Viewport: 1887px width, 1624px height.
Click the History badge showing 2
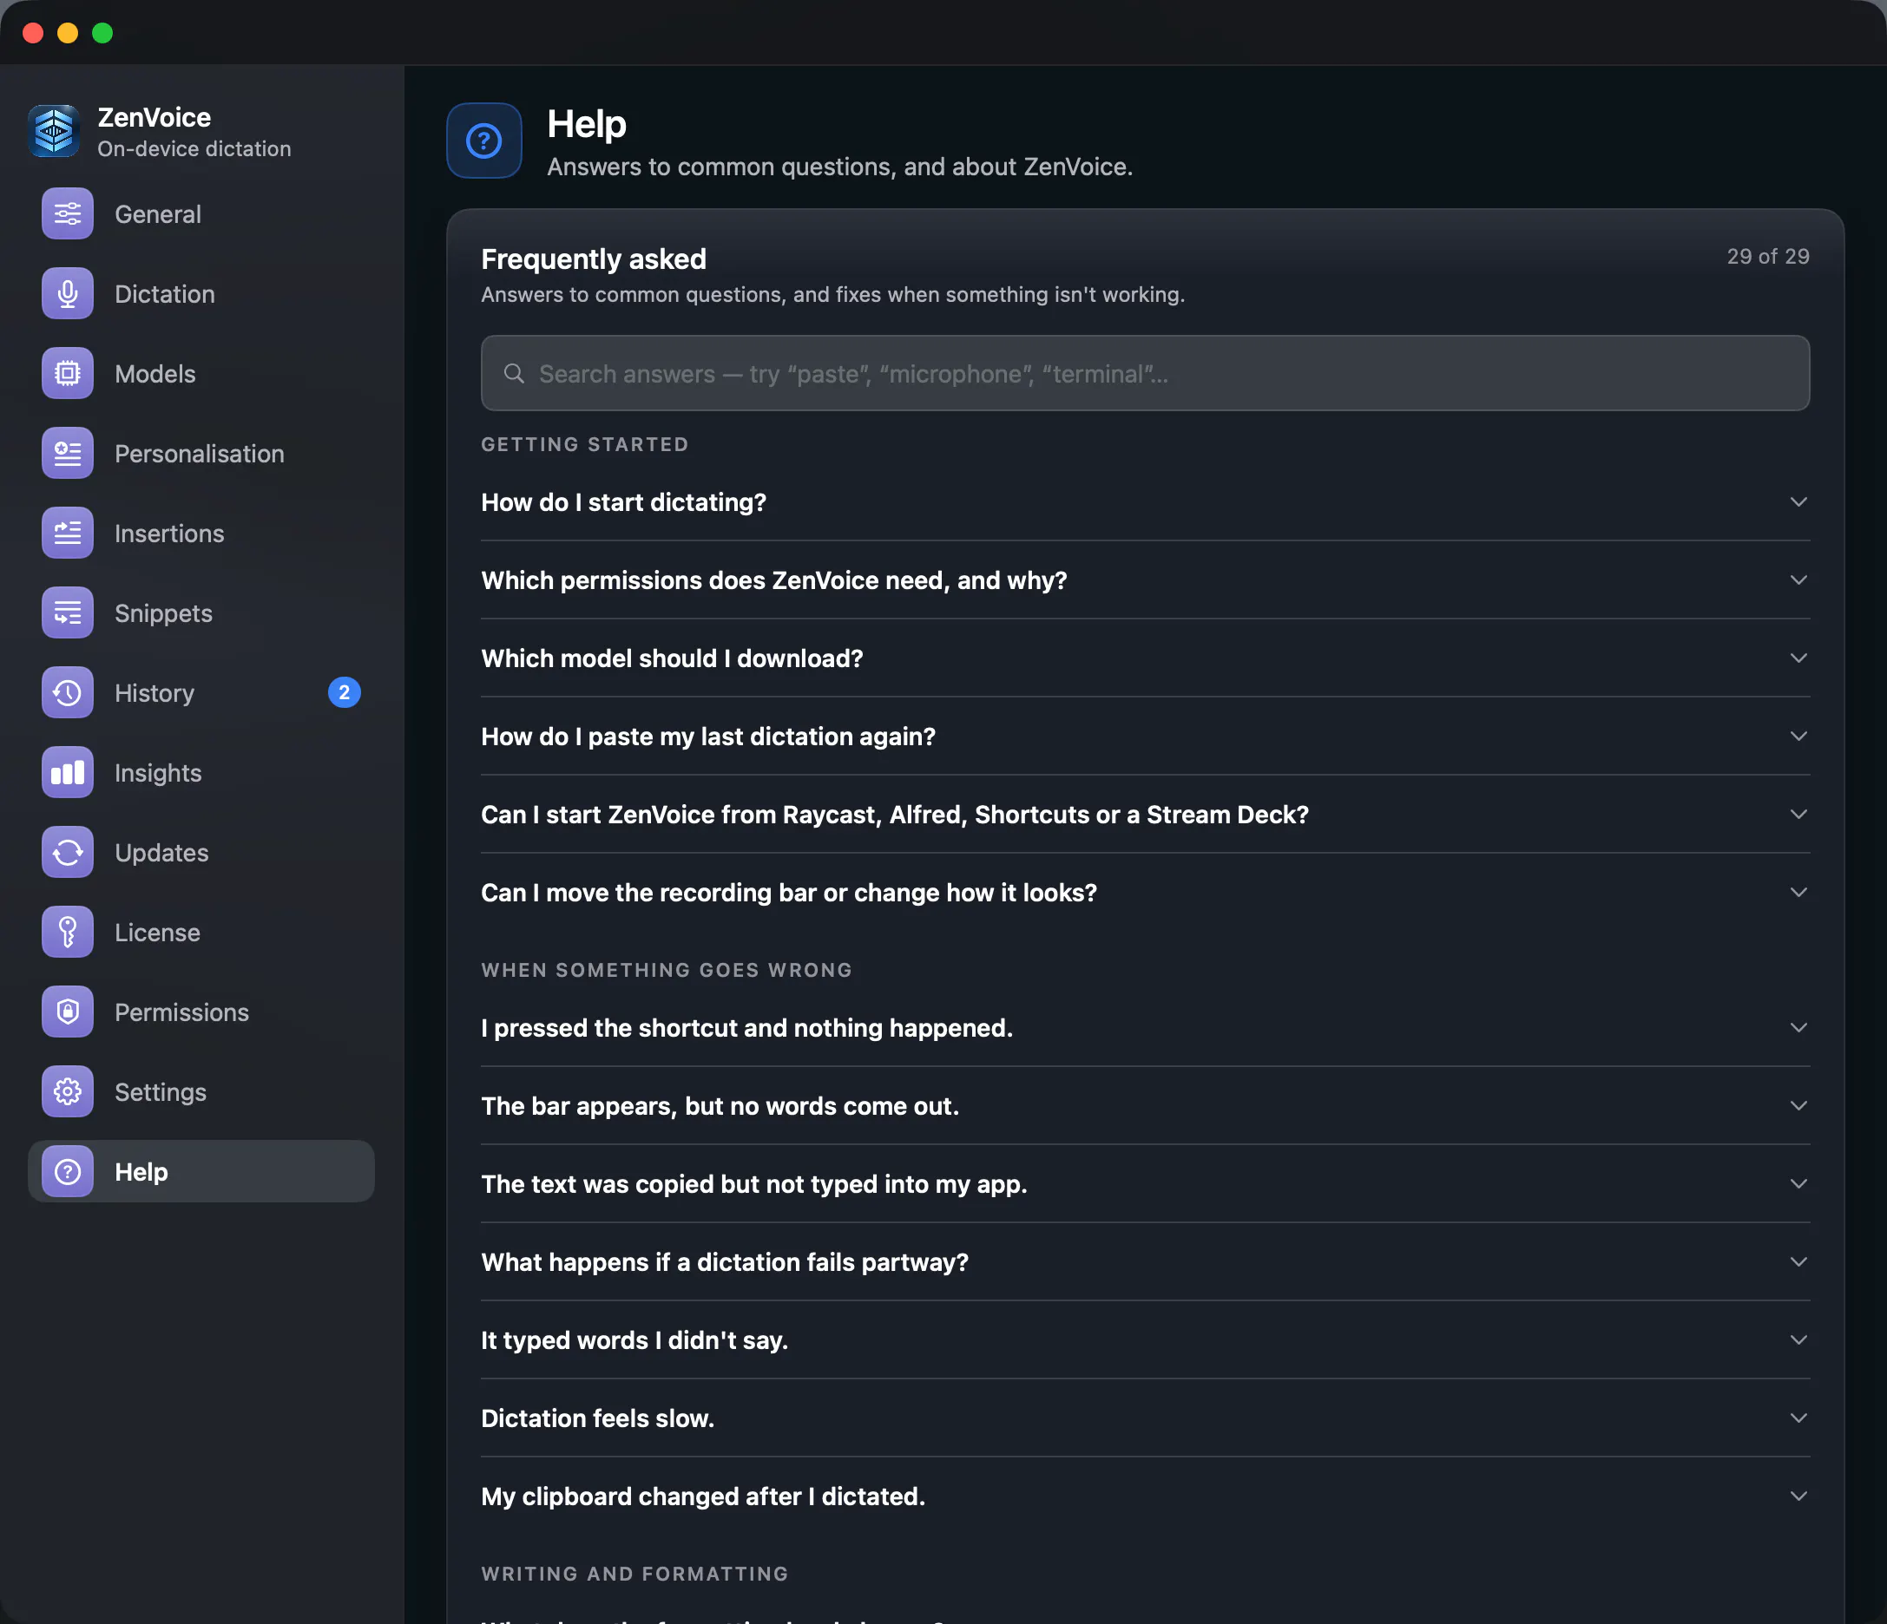345,693
